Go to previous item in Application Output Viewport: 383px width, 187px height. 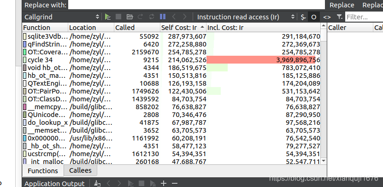(x=109, y=183)
